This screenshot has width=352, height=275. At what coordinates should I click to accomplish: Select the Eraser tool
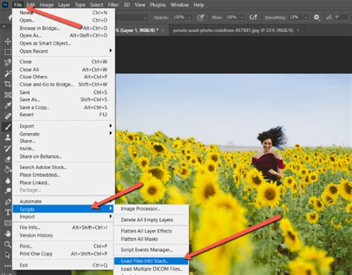click(x=7, y=159)
